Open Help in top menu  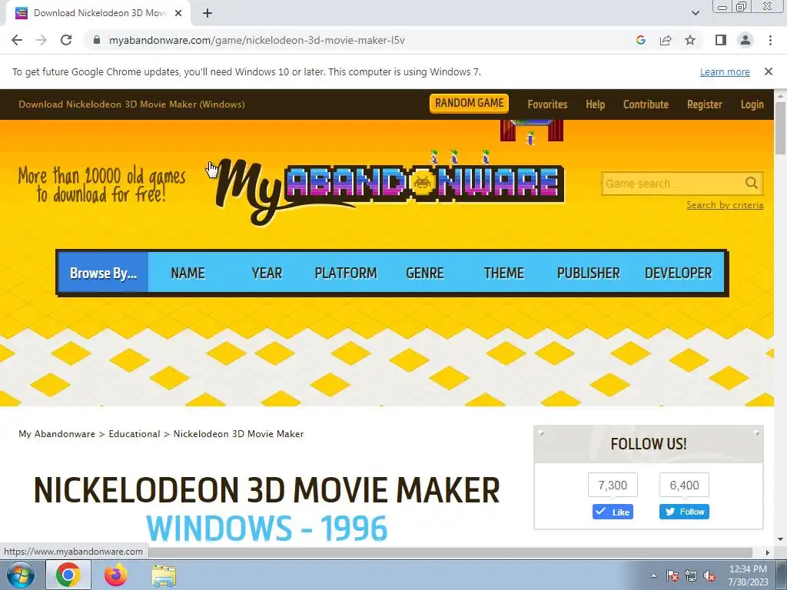click(596, 104)
